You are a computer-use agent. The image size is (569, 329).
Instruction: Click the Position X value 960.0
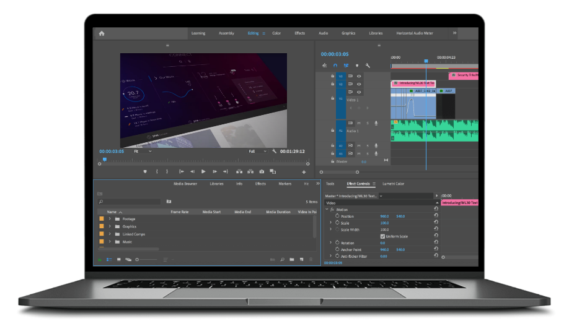384,216
